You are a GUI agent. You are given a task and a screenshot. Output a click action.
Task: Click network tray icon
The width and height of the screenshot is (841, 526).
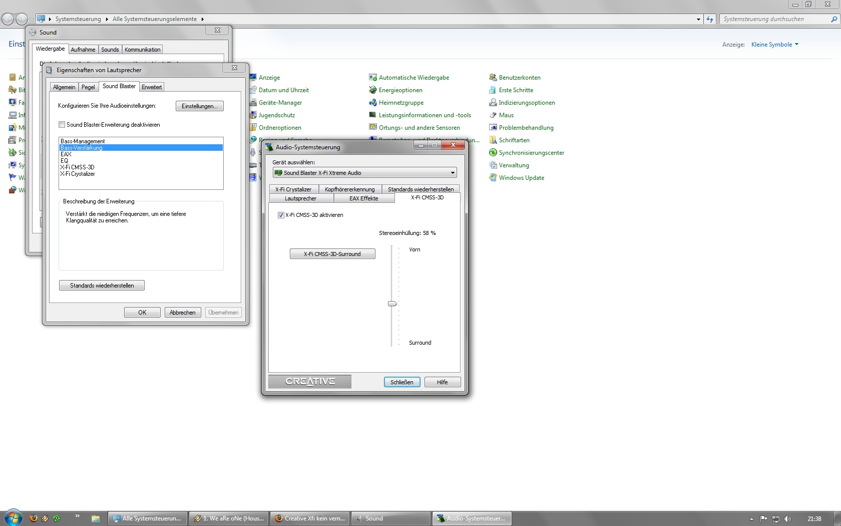click(x=775, y=518)
